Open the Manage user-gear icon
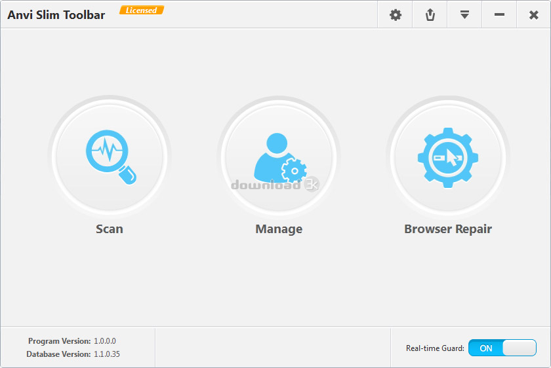The image size is (551, 368). [x=280, y=158]
